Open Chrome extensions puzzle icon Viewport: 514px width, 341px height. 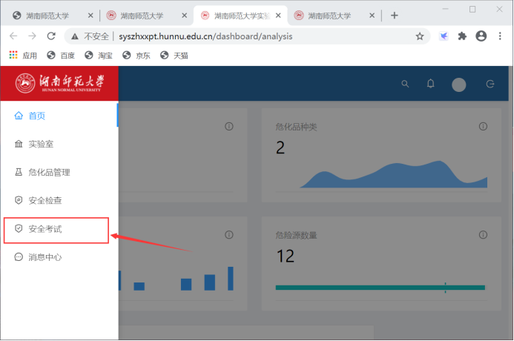pos(462,36)
